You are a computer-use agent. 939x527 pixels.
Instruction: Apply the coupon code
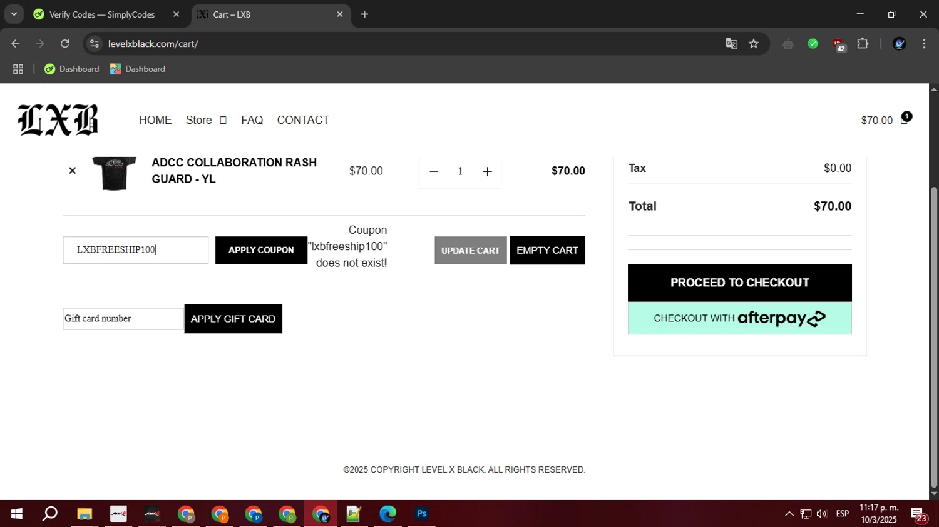click(261, 250)
